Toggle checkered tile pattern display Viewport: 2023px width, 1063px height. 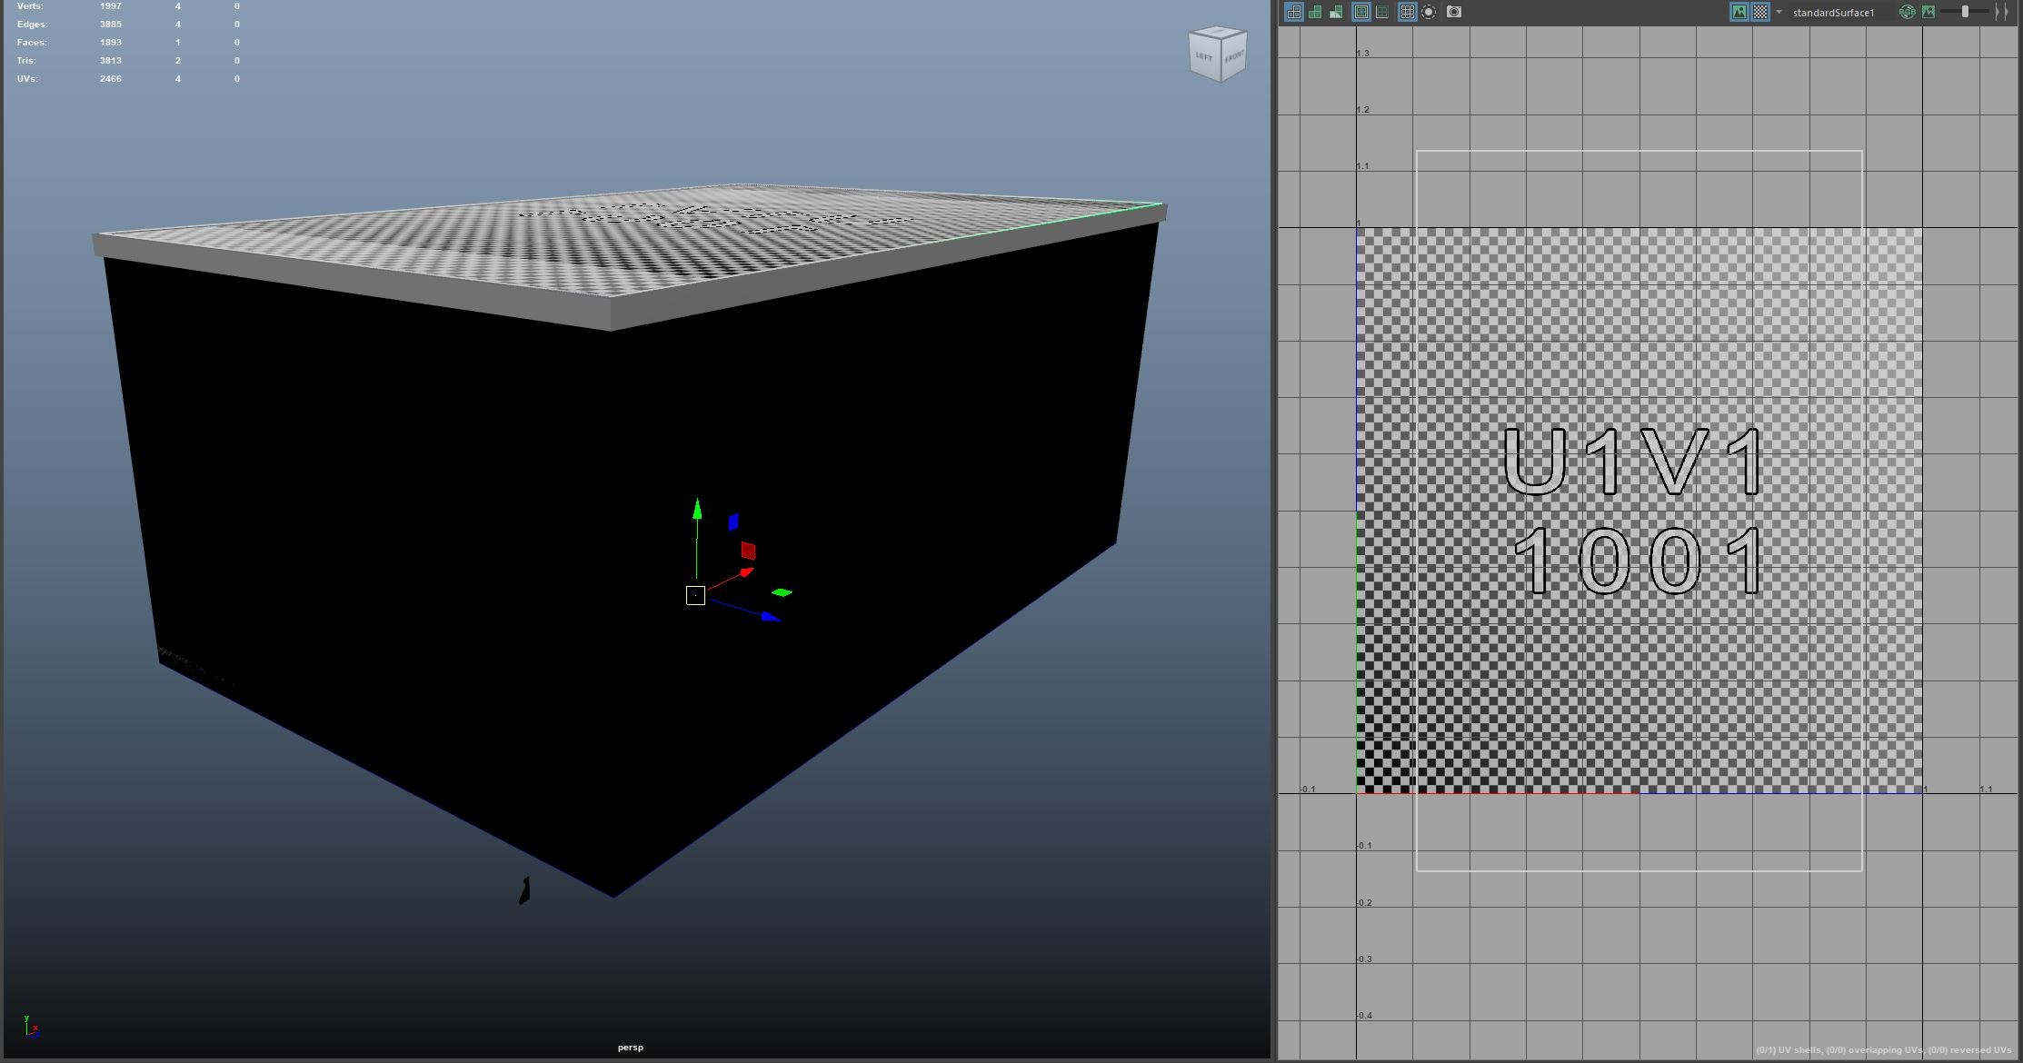1760,12
